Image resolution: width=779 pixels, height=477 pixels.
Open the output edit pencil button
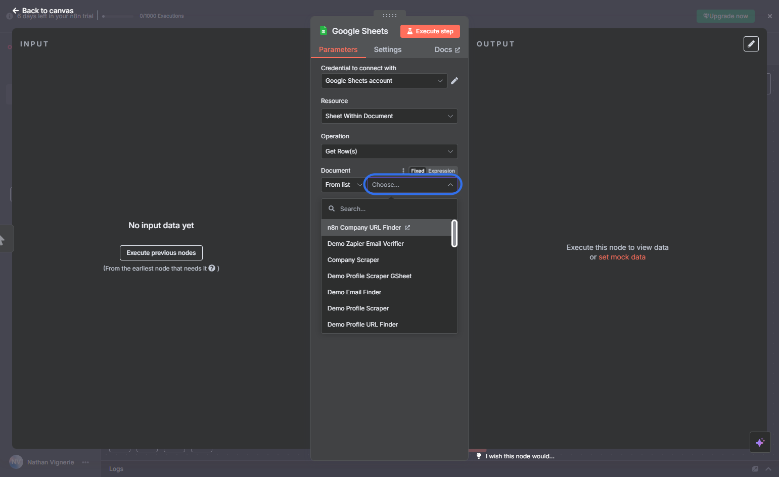tap(751, 44)
